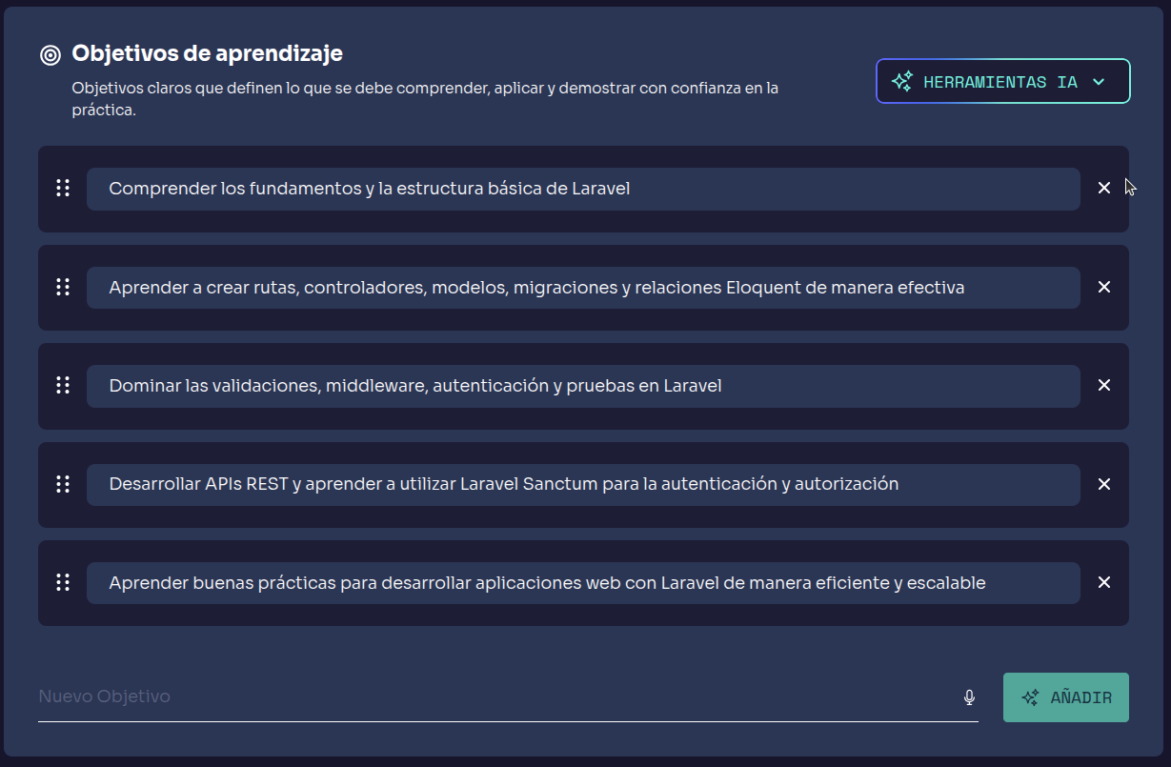Remove the 'Dominar las validaciones' objective
This screenshot has width=1171, height=767.
click(1104, 385)
